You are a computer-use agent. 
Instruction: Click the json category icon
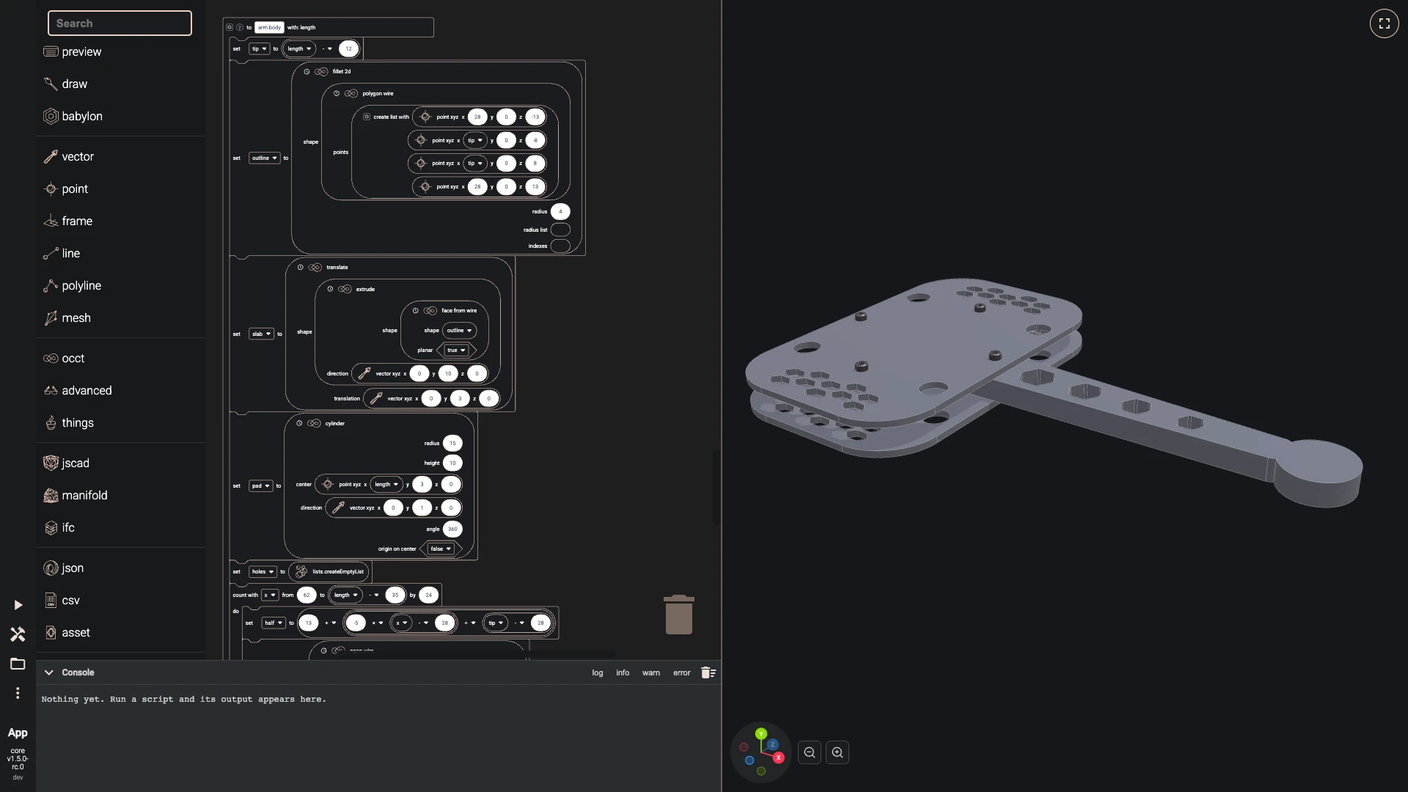pos(51,568)
